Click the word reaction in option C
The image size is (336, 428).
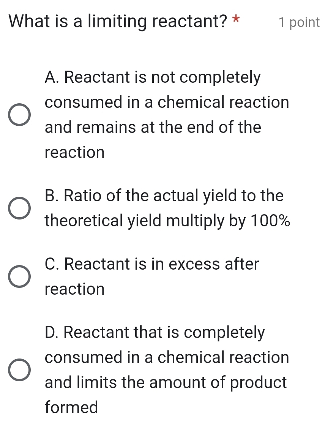click(x=74, y=289)
